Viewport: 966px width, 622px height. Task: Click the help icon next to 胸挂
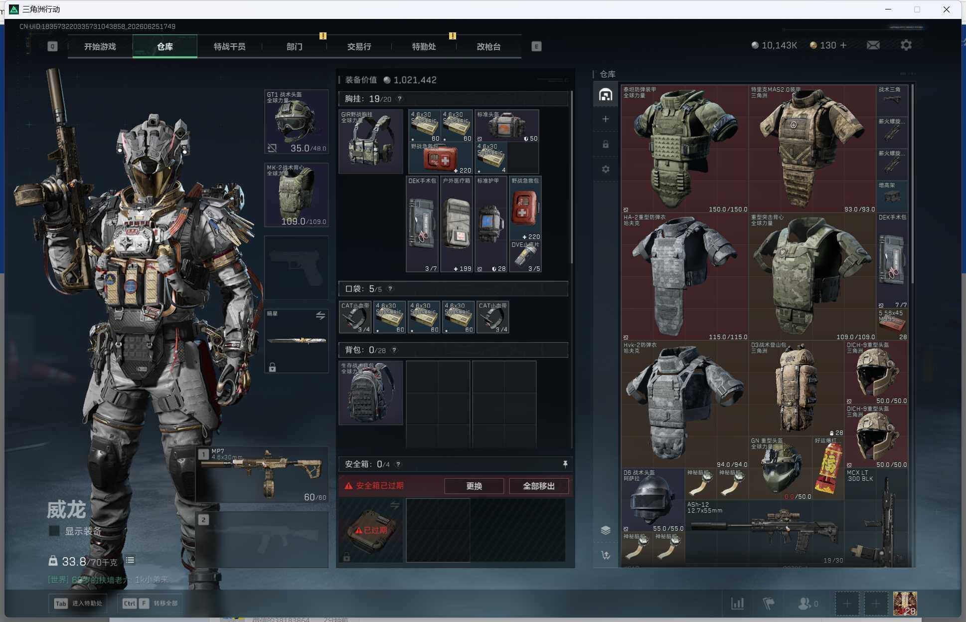399,99
